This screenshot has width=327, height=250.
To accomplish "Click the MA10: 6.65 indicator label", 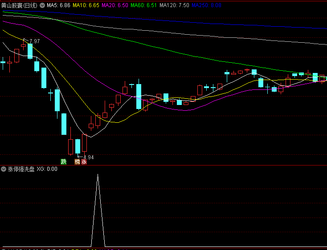I will coord(86,5).
